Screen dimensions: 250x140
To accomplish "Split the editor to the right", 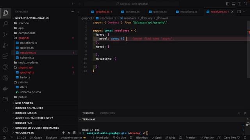I will [239, 12].
